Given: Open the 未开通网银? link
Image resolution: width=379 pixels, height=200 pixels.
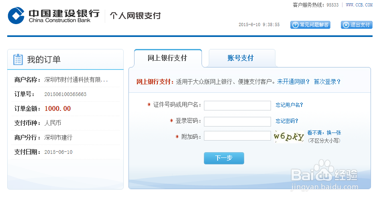Looking at the screenshot, I should click(293, 82).
